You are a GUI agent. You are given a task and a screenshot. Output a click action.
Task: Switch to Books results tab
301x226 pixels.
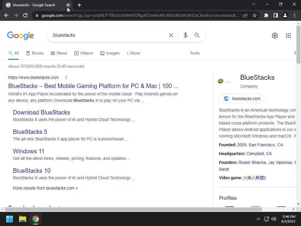click(x=35, y=53)
